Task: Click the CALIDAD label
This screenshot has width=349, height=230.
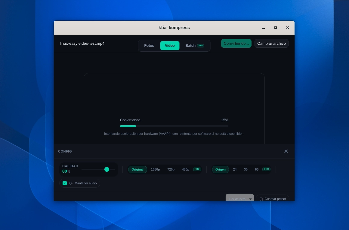Action: tap(70, 166)
